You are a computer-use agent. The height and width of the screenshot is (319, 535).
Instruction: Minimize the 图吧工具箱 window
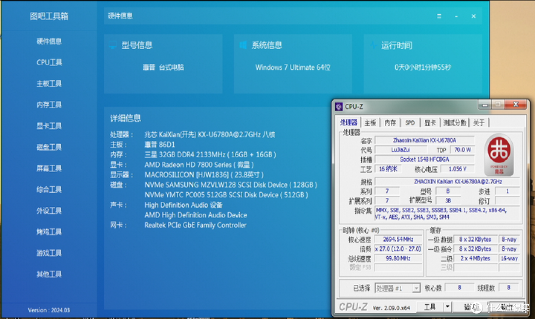coord(456,16)
